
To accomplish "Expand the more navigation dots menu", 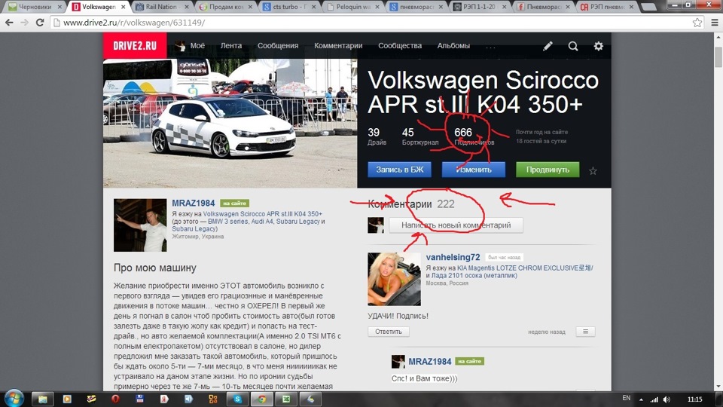I will 490,47.
